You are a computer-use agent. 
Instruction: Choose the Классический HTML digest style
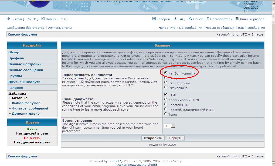[166, 100]
